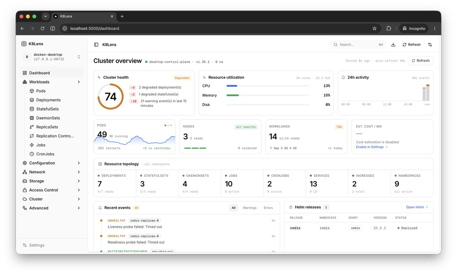
Task: Select the Dashboard sidebar item
Action: (x=51, y=73)
